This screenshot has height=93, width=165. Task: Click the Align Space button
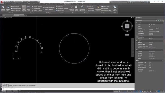59,6
